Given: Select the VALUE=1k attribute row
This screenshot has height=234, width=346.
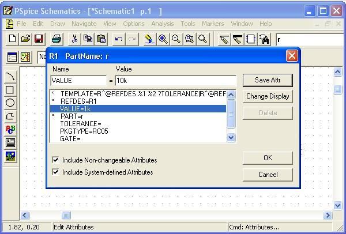Looking at the screenshot, I should [x=138, y=109].
